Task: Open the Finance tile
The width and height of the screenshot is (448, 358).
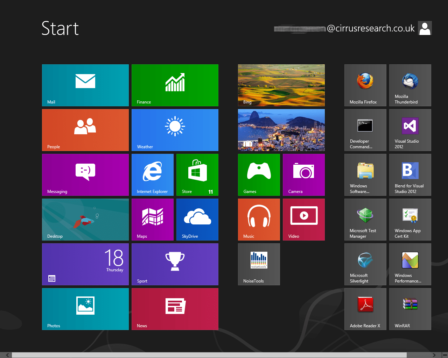Action: point(175,85)
